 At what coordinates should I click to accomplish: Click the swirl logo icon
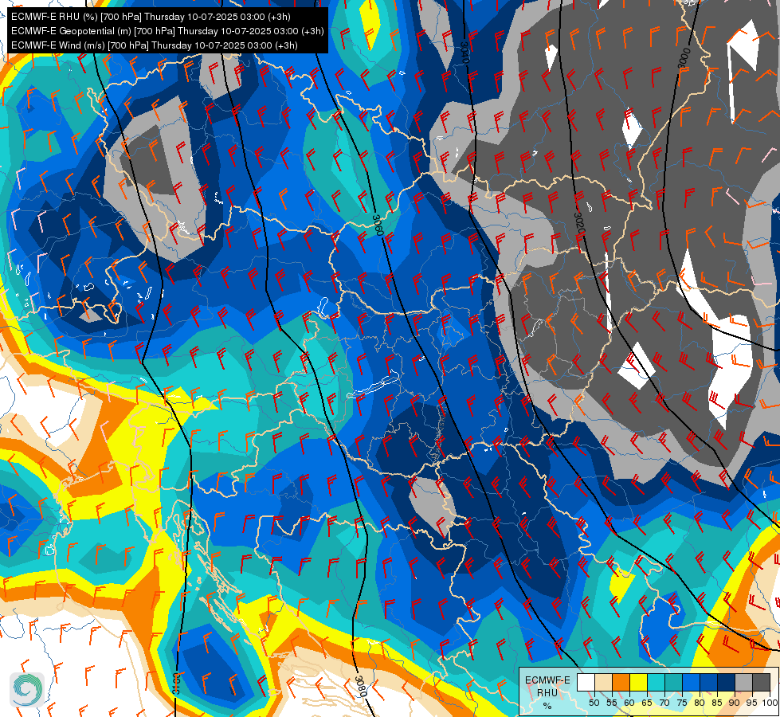click(x=27, y=689)
